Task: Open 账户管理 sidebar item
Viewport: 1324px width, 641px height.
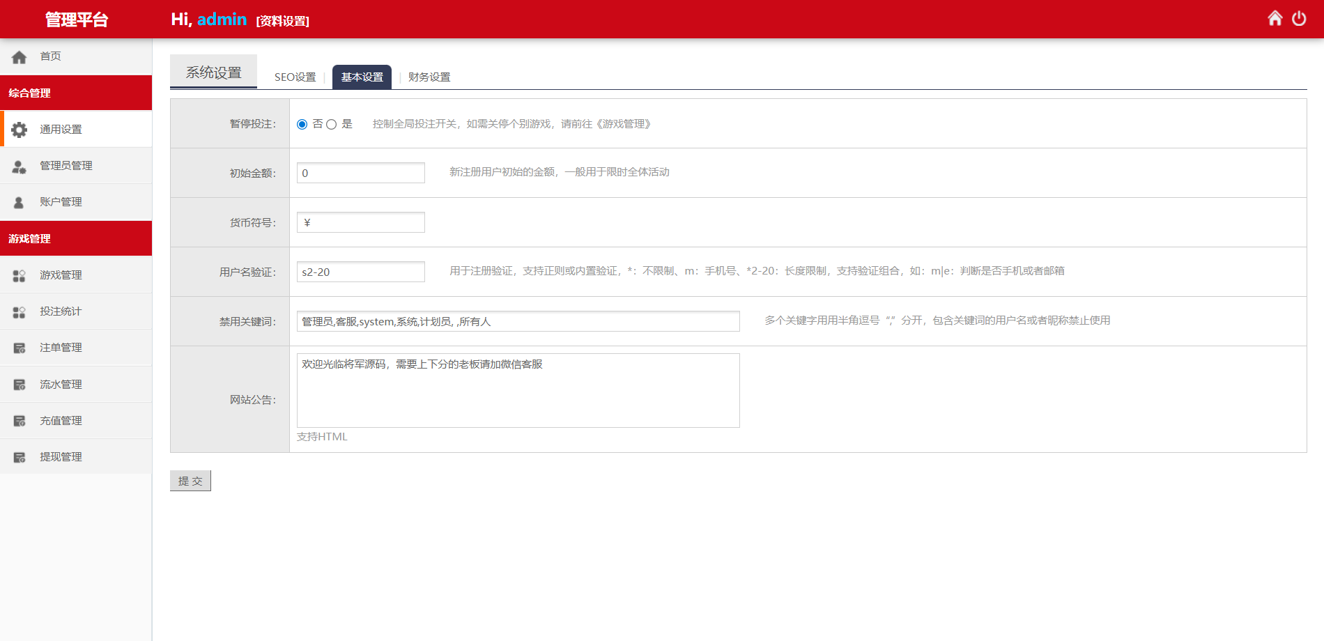Action: pos(76,202)
